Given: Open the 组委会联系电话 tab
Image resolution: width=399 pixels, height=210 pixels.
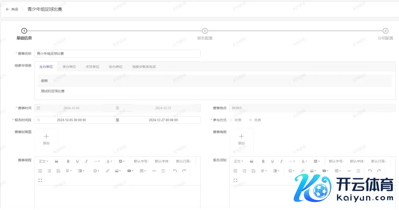Looking at the screenshot, I should click(144, 67).
